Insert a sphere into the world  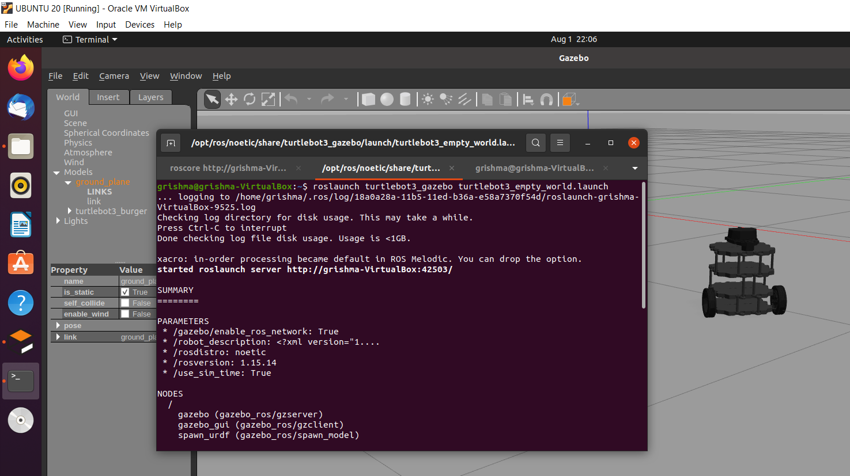[387, 99]
